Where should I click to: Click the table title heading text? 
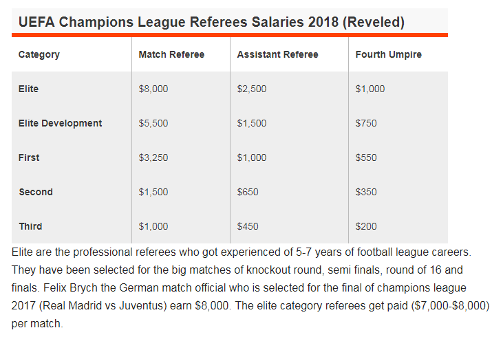211,21
